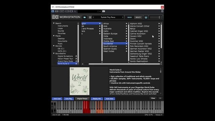Click the OK button

(x=160, y=98)
